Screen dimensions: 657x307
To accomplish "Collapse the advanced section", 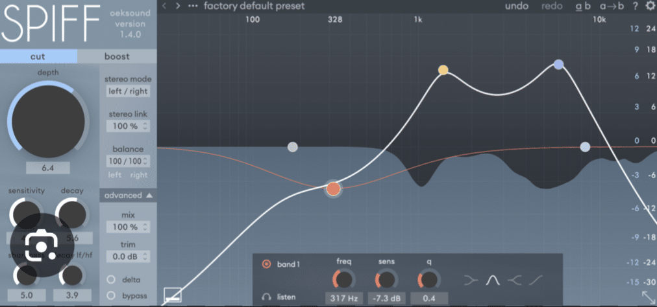I will pos(128,196).
